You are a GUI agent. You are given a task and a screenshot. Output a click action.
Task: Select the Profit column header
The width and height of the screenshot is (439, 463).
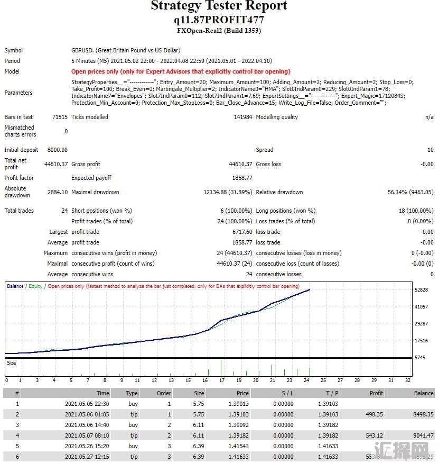(x=376, y=393)
